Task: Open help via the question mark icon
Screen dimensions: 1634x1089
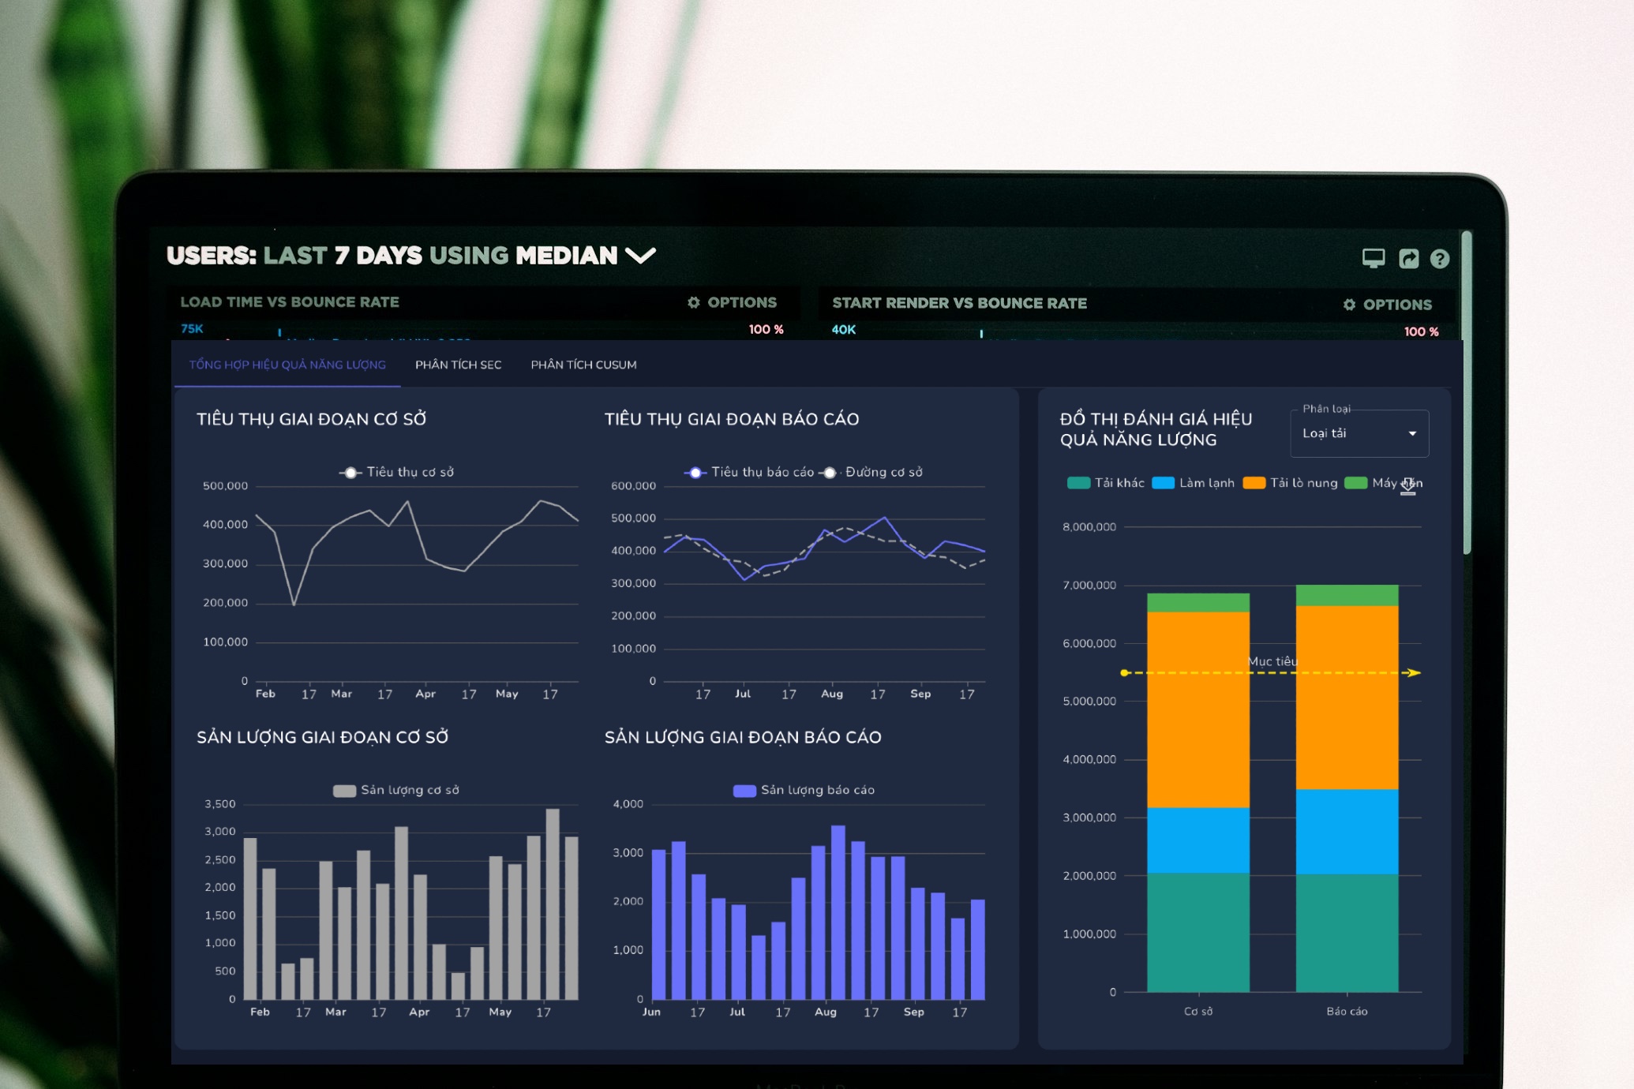Action: pyautogui.click(x=1440, y=258)
